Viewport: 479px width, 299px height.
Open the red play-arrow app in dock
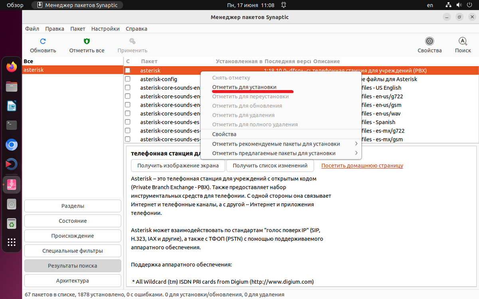[12, 164]
